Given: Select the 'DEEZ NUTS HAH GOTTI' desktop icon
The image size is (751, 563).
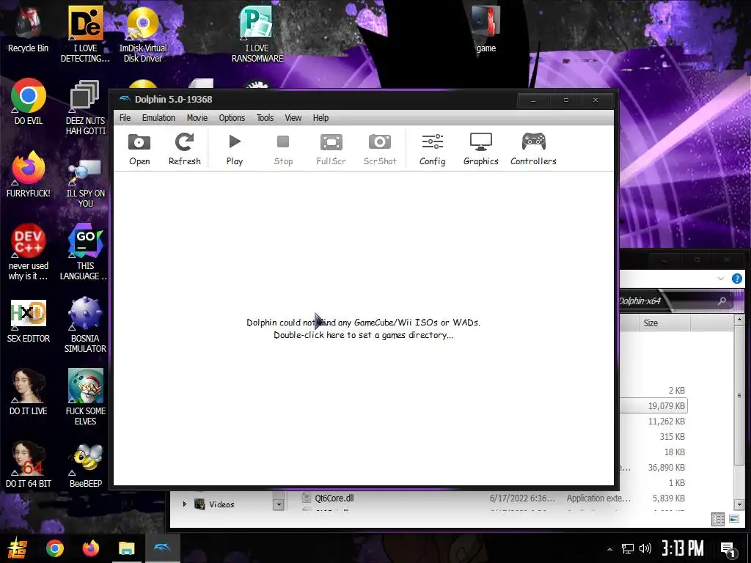Looking at the screenshot, I should (x=85, y=107).
